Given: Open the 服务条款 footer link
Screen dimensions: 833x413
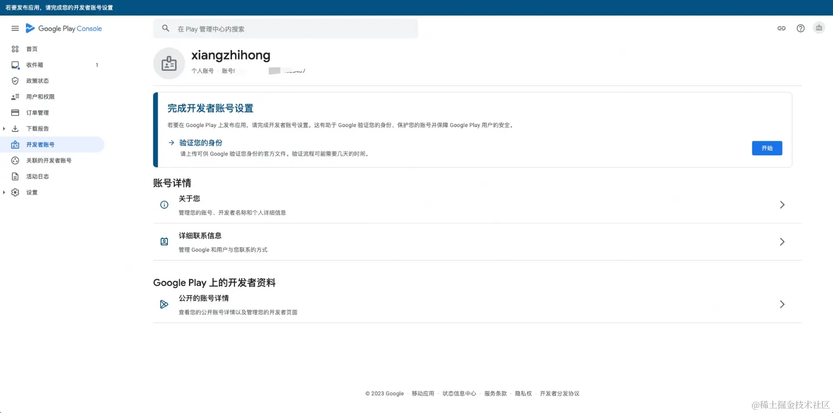Looking at the screenshot, I should (x=495, y=393).
